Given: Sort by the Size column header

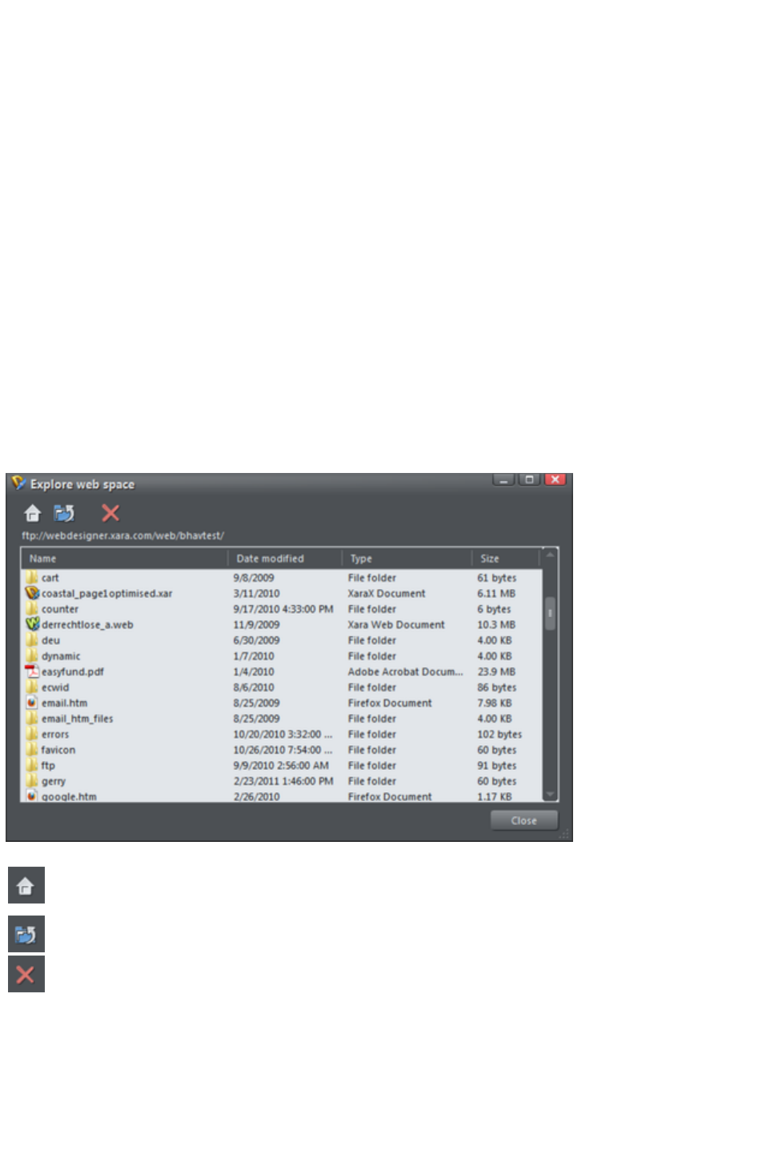Looking at the screenshot, I should (506, 559).
